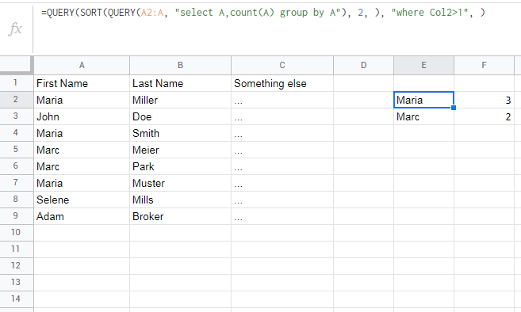Viewport: 521px width, 312px height.
Task: Select column D header
Action: click(x=363, y=66)
